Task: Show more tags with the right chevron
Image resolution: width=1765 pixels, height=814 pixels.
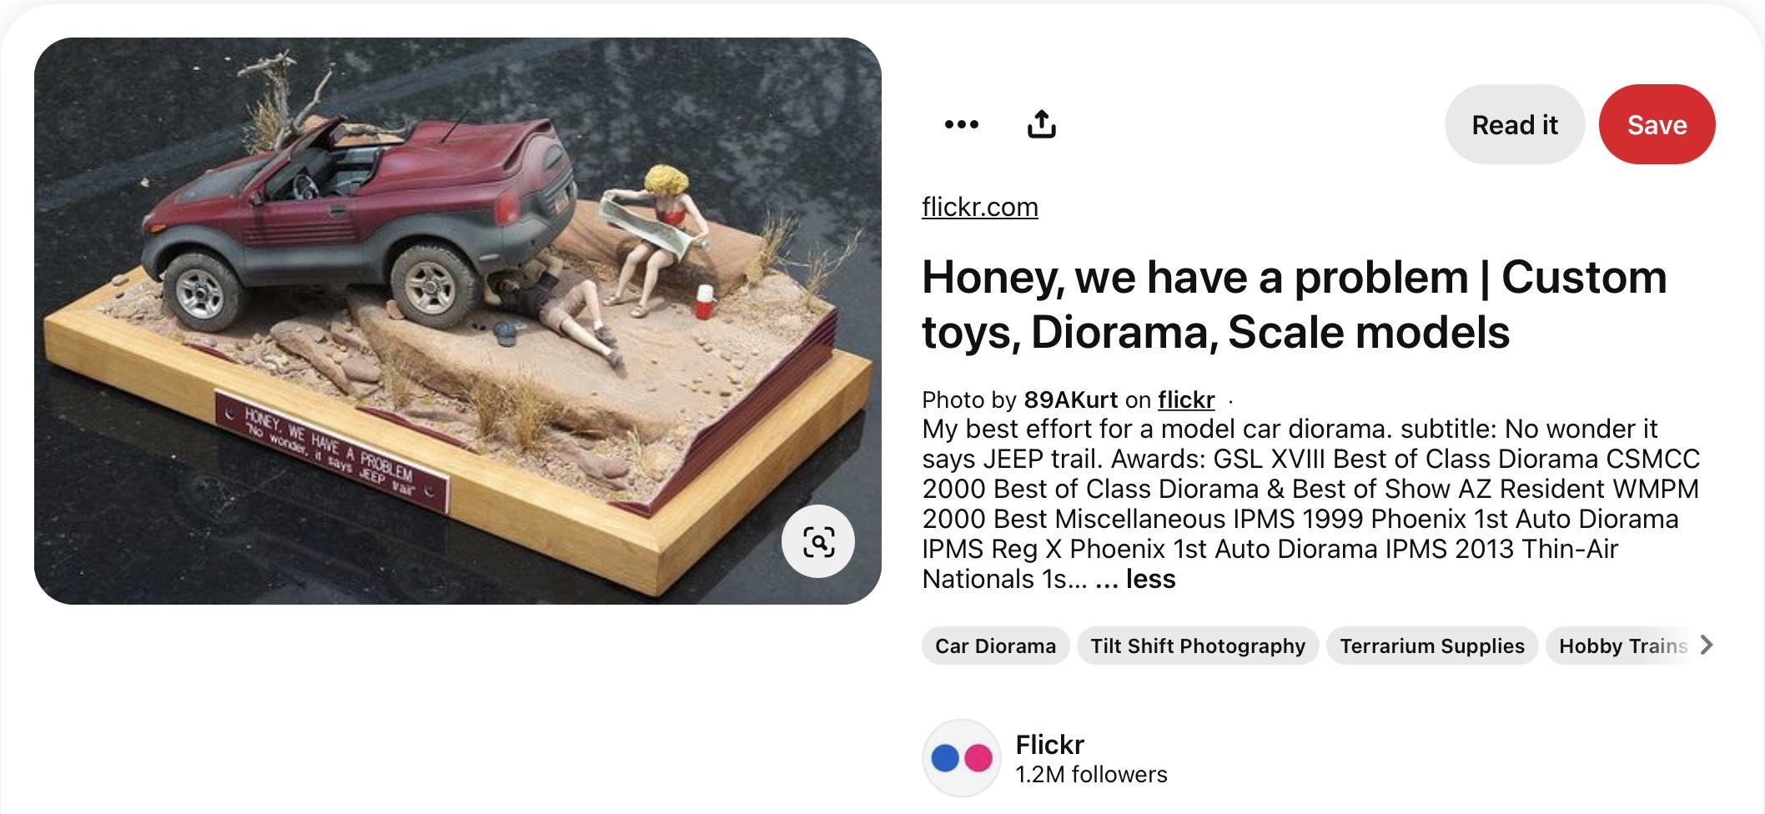Action: 1707,646
